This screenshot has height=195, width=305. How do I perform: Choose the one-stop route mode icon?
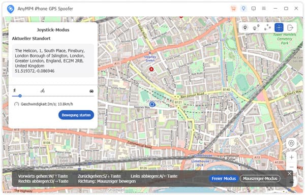click(x=256, y=27)
